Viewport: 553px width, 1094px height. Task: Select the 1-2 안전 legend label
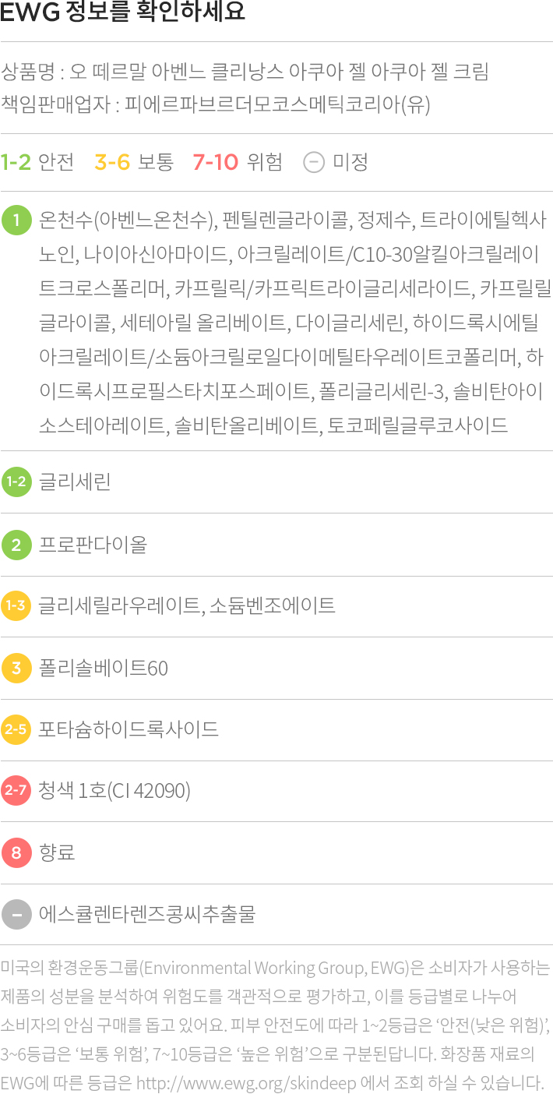[37, 162]
